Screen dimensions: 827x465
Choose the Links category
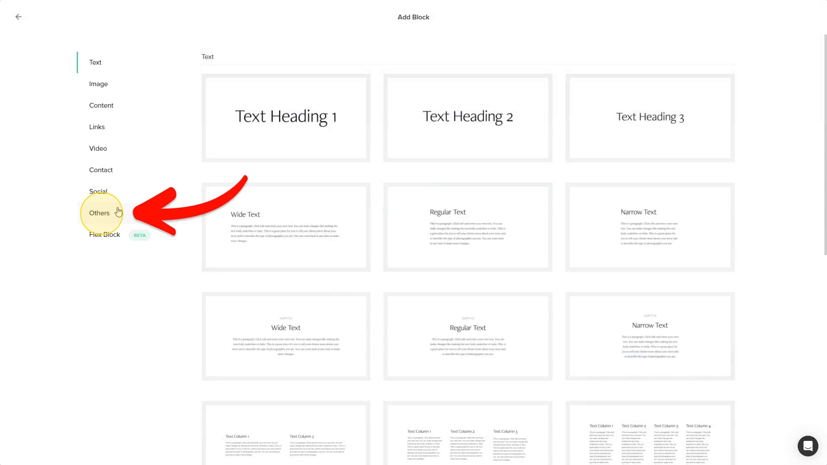(97, 127)
